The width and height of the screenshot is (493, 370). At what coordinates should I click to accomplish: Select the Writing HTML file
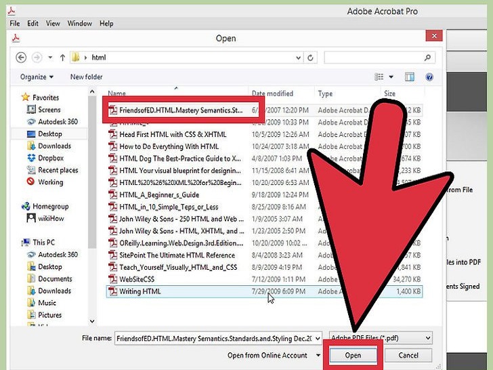pyautogui.click(x=140, y=291)
